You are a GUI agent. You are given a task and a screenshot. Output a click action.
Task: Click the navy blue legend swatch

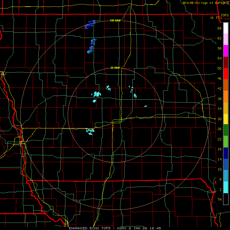[226, 153]
